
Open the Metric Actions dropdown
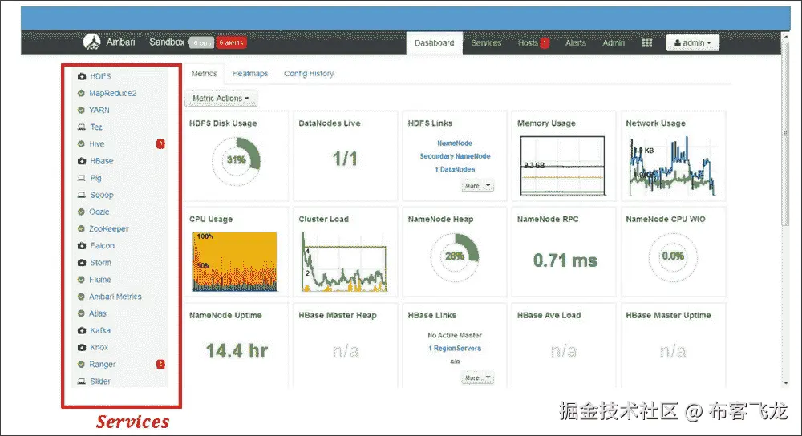point(221,98)
